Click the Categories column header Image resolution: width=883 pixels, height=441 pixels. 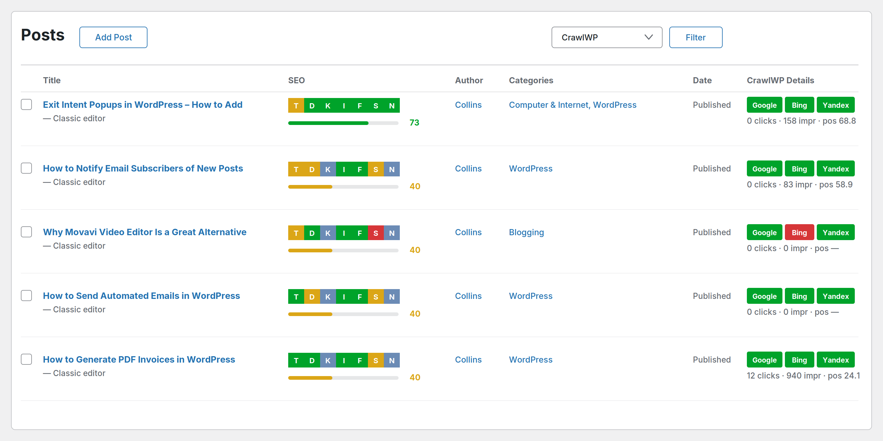pos(531,80)
